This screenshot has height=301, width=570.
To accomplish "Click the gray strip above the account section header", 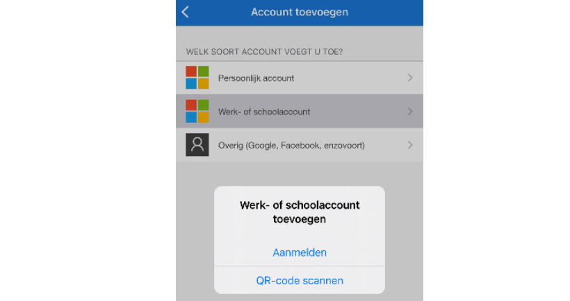I will [300, 35].
